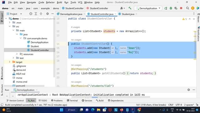200x113 pixels.
Task: Open the DemoApplication run configuration dropdown
Action: (x=148, y=8)
